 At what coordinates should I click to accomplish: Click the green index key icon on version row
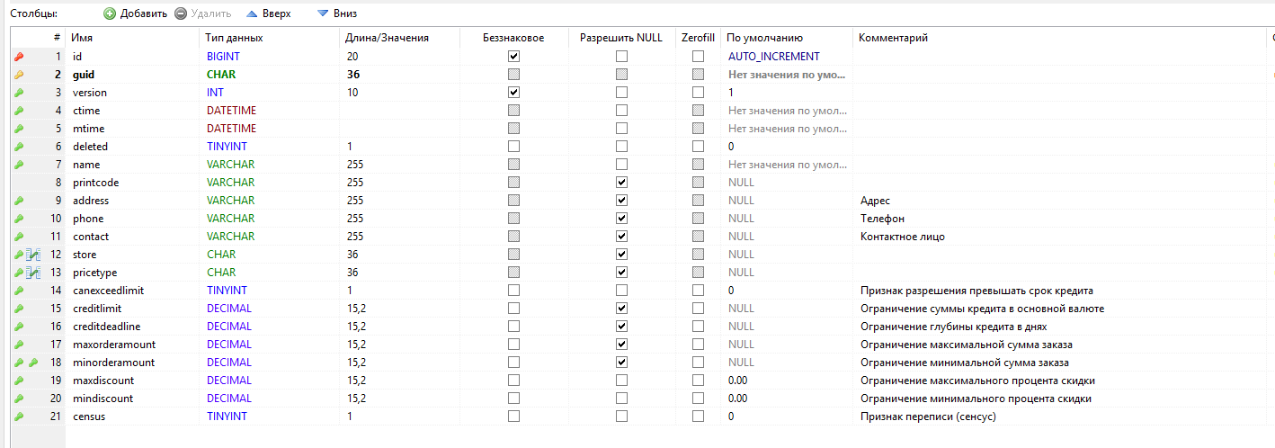coord(19,93)
